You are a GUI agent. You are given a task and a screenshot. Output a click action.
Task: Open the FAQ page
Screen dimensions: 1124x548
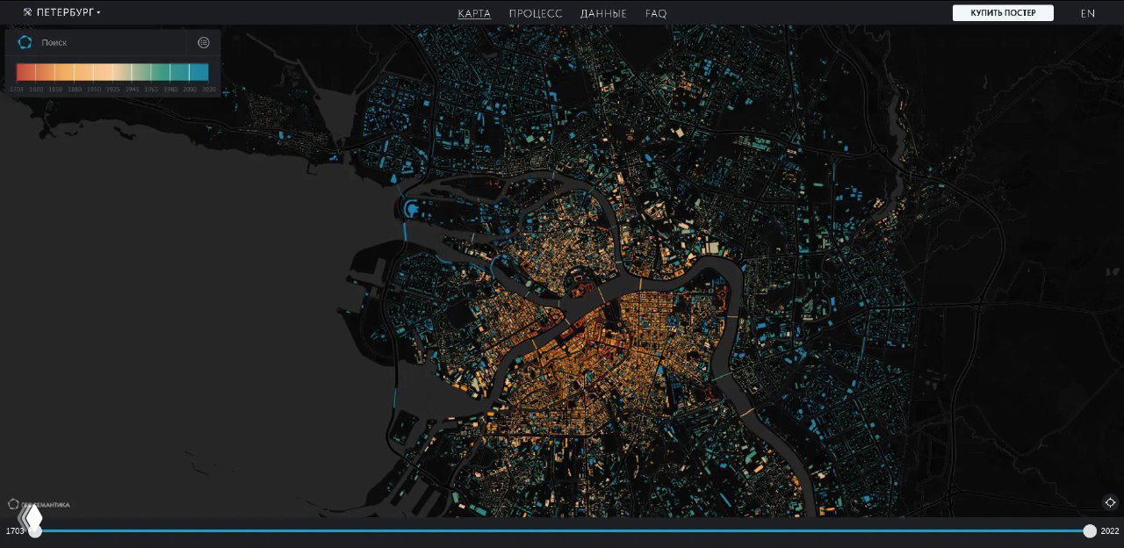click(x=656, y=13)
